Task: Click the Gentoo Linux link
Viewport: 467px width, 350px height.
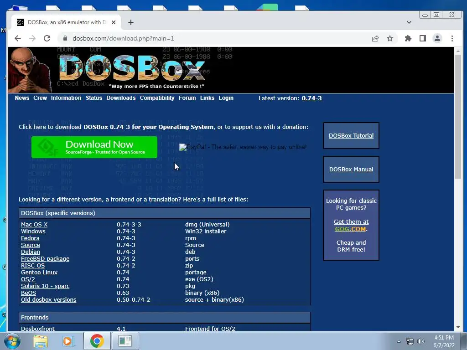Action: pyautogui.click(x=39, y=273)
